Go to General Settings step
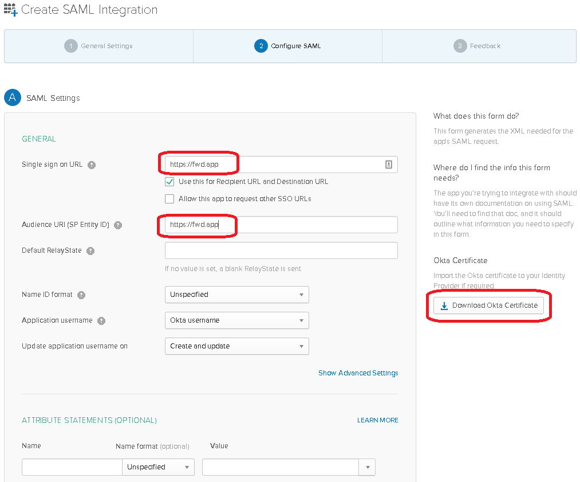580x482 pixels. (x=98, y=46)
